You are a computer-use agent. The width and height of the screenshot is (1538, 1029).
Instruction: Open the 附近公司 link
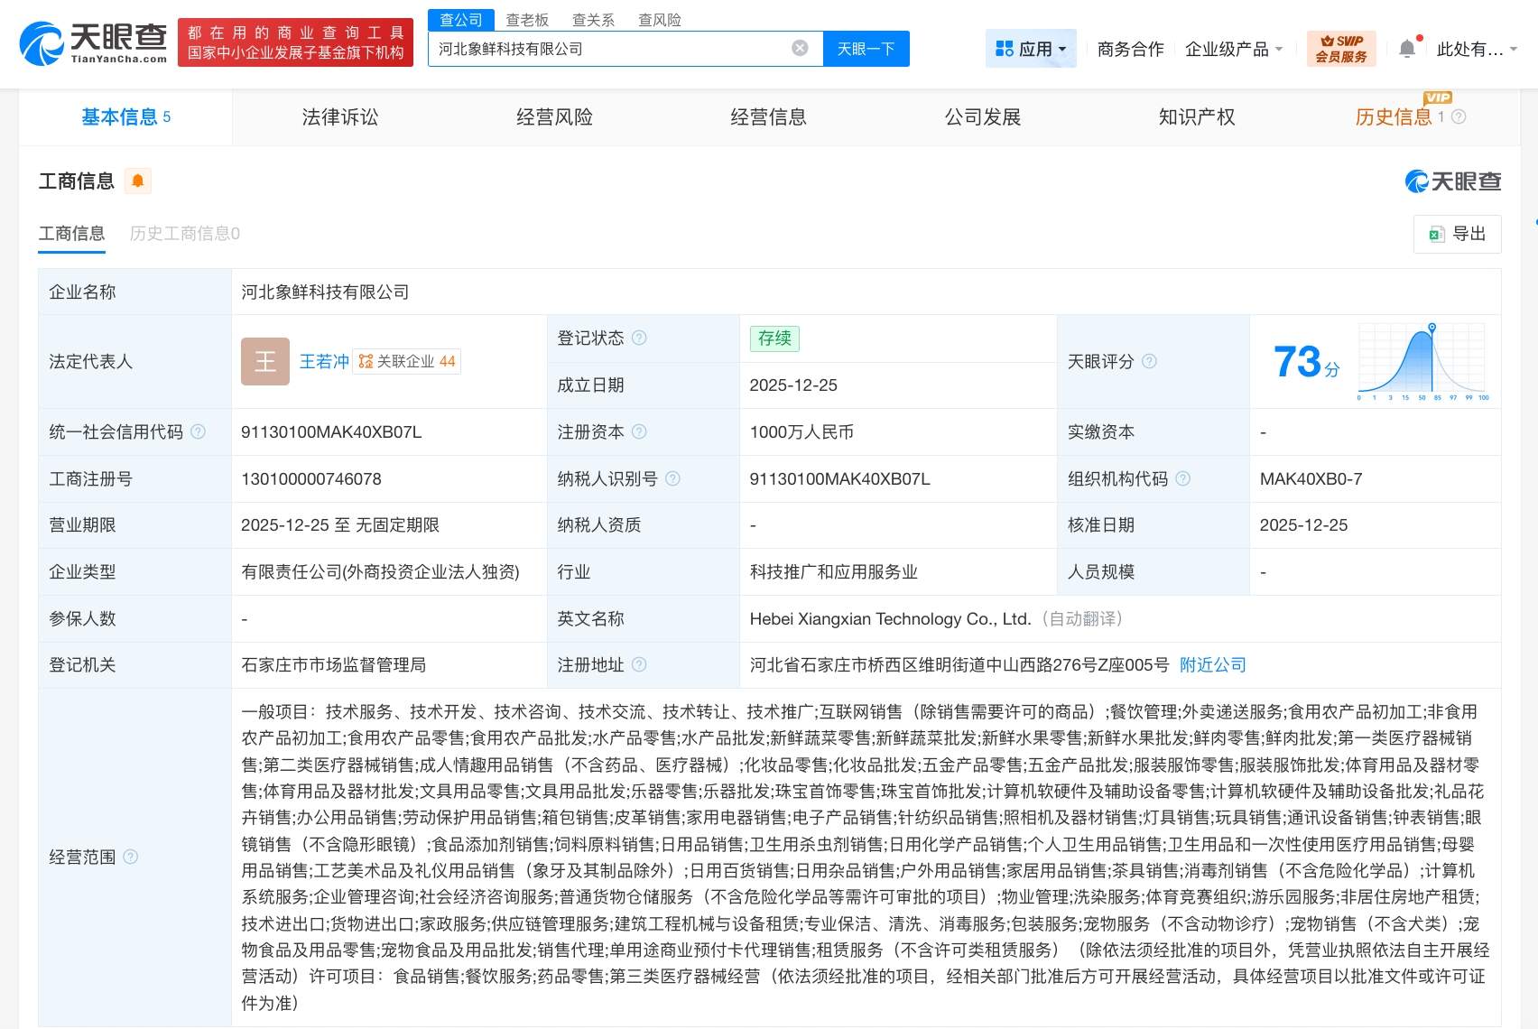tap(1211, 664)
